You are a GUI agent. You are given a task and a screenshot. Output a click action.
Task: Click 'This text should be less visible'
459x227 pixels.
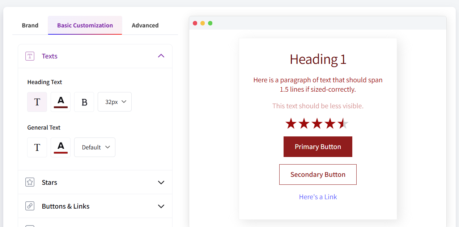[318, 106]
